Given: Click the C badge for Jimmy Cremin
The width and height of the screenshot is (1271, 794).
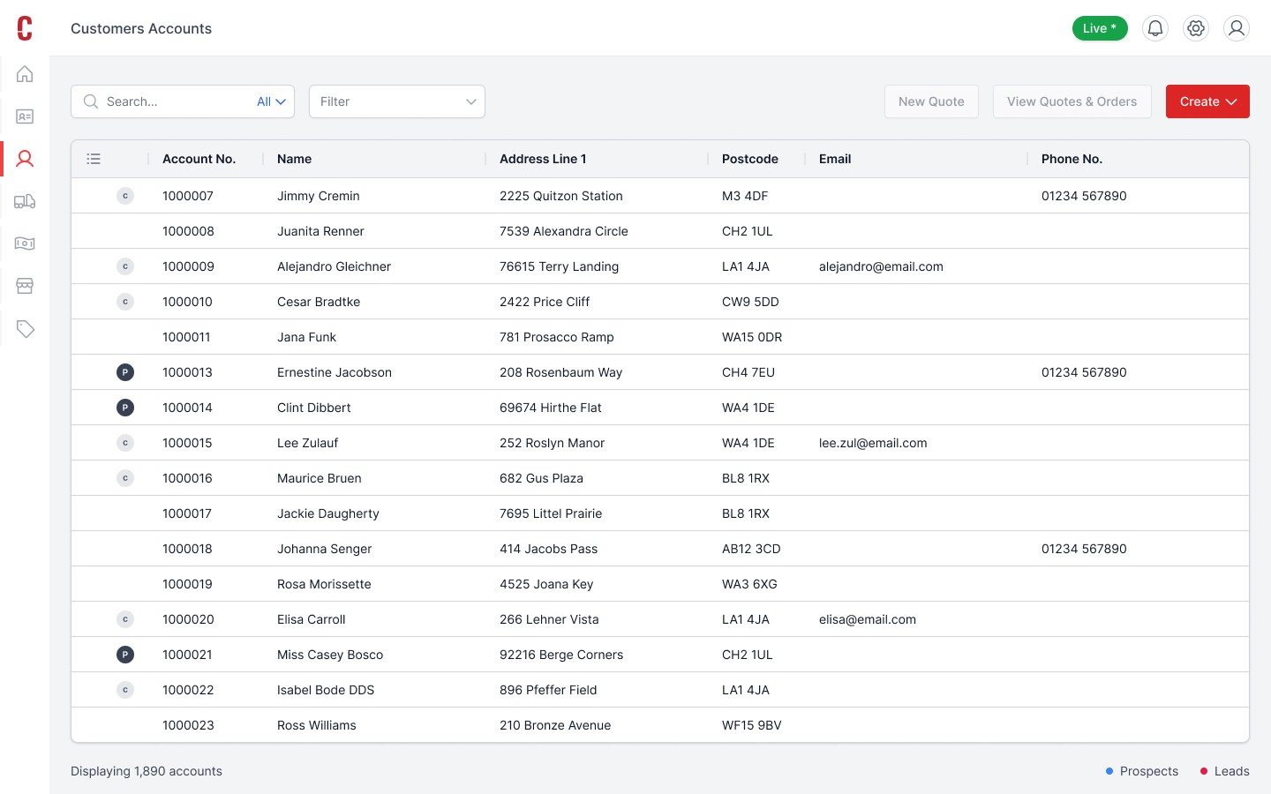Looking at the screenshot, I should pos(125,196).
